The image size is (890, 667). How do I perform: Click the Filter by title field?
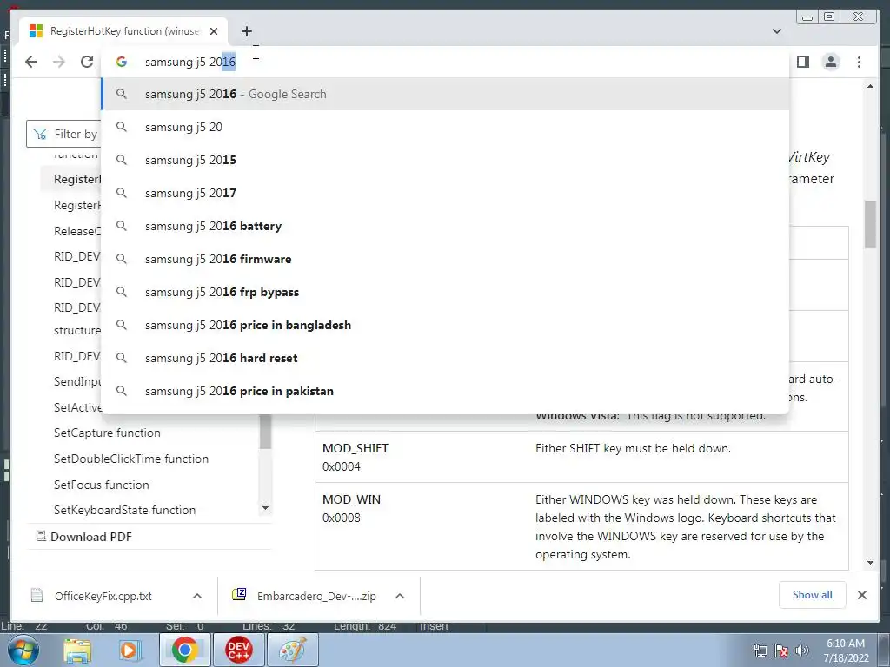(x=63, y=134)
